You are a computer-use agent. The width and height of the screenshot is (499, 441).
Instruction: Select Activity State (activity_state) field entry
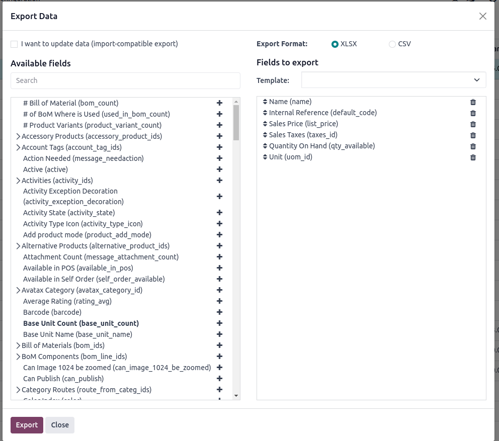pos(69,213)
